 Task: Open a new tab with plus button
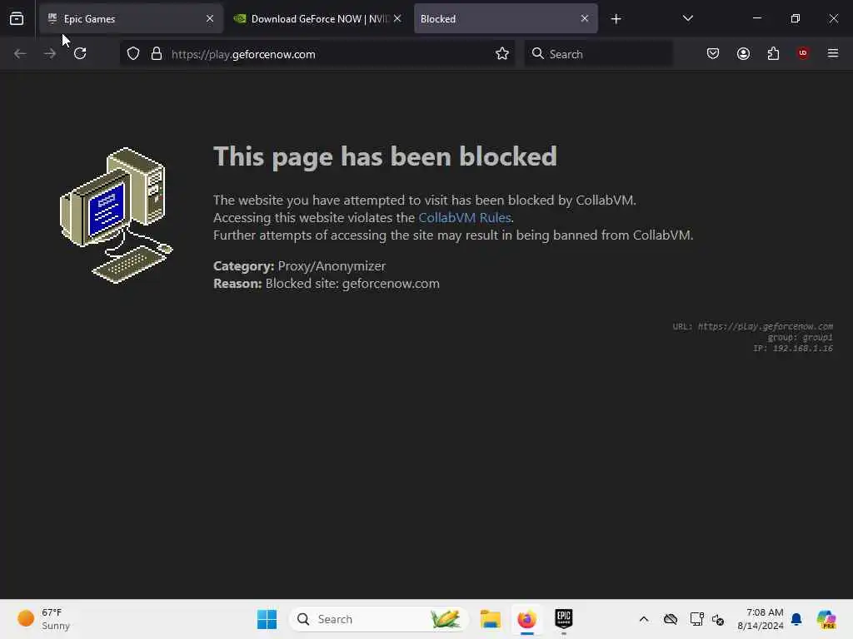tap(616, 19)
